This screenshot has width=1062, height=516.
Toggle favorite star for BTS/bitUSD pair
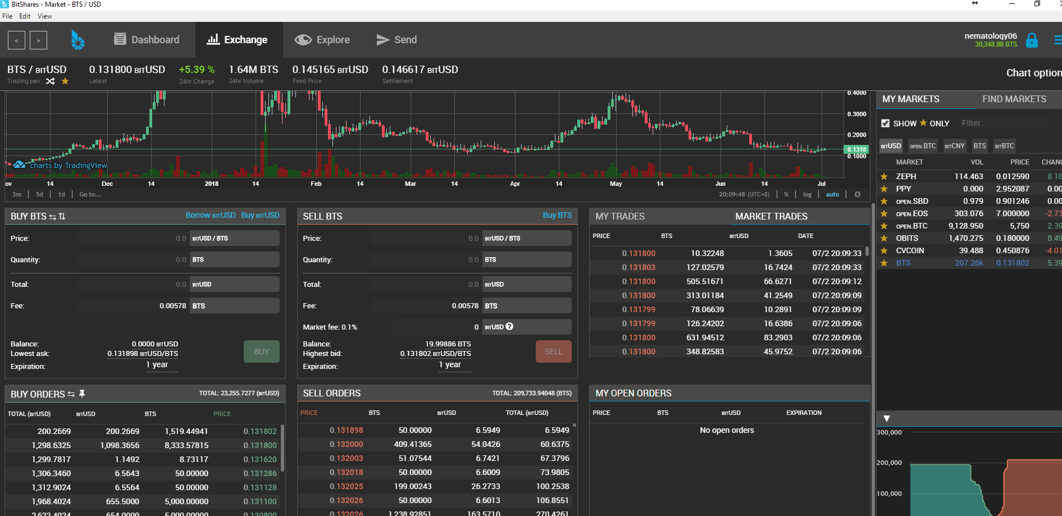click(x=65, y=81)
